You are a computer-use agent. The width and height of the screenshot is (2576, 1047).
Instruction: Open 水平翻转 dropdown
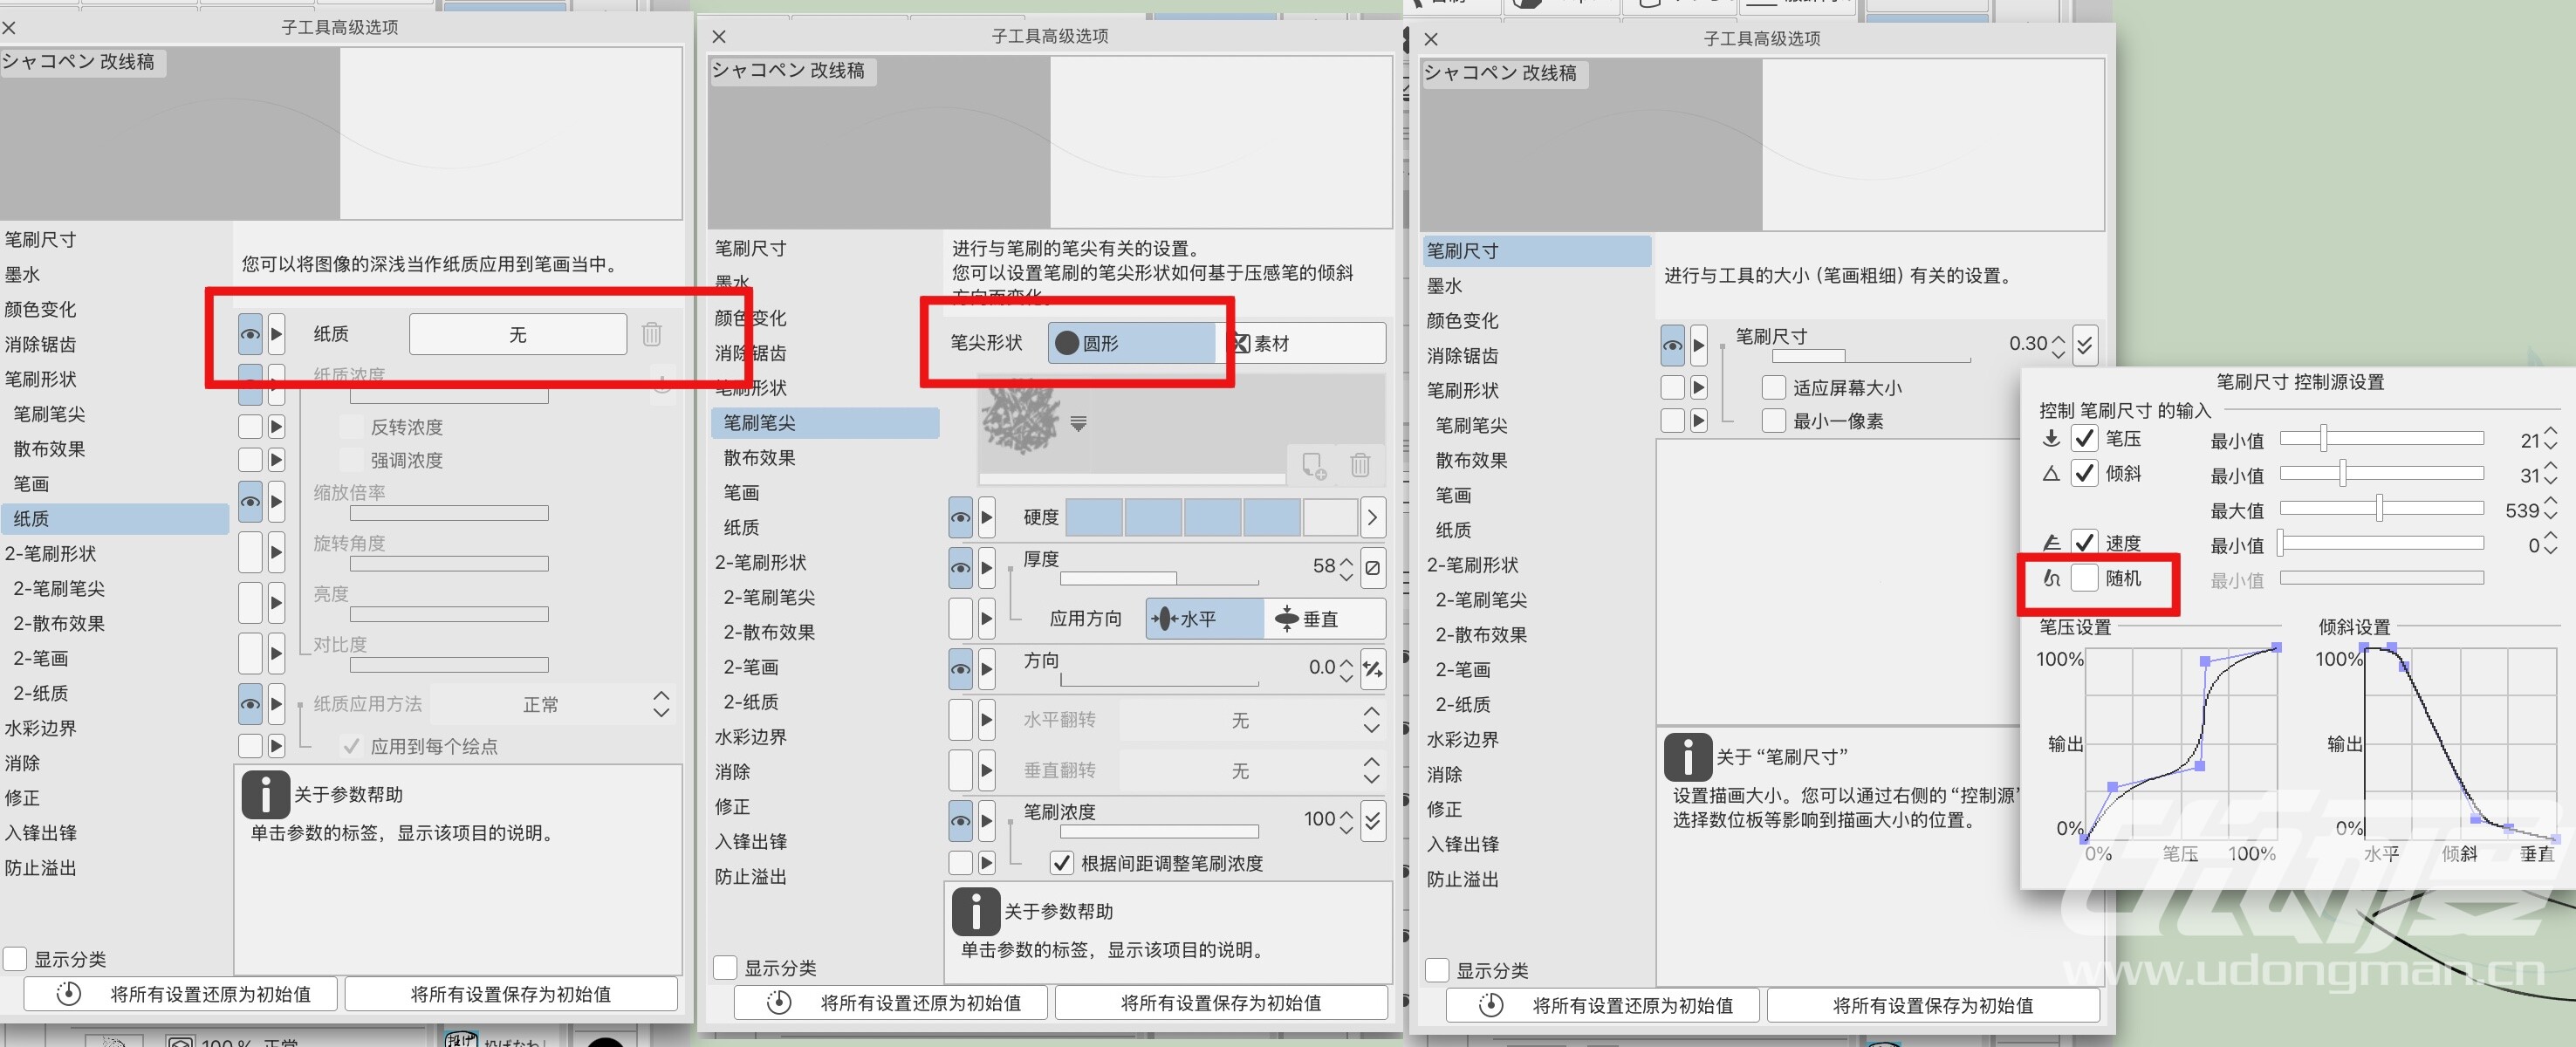click(1240, 719)
